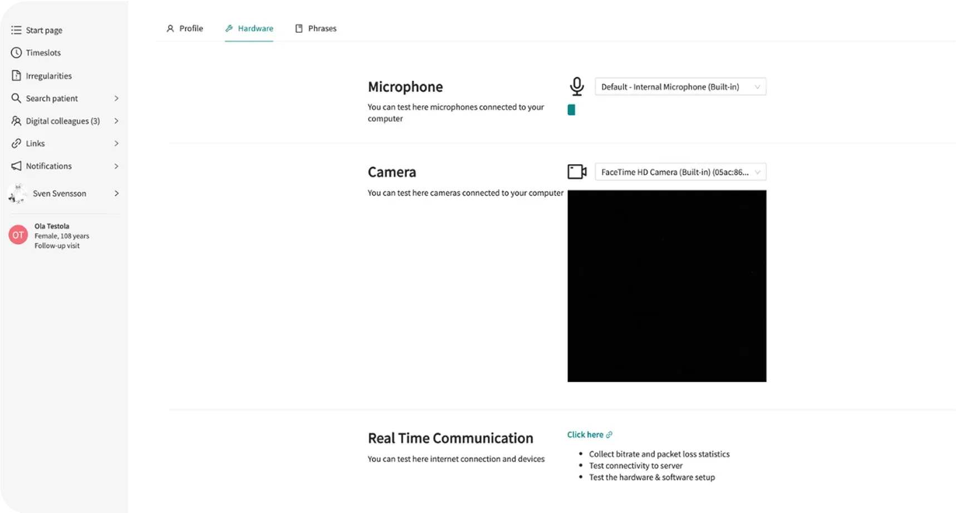
Task: Expand the Digital colleagues chevron
Action: pyautogui.click(x=116, y=121)
